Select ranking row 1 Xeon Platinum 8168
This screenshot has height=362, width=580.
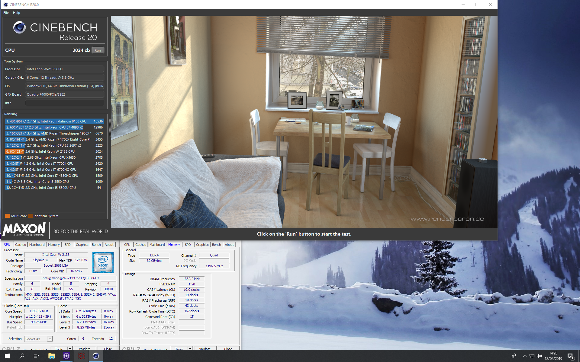click(x=55, y=121)
